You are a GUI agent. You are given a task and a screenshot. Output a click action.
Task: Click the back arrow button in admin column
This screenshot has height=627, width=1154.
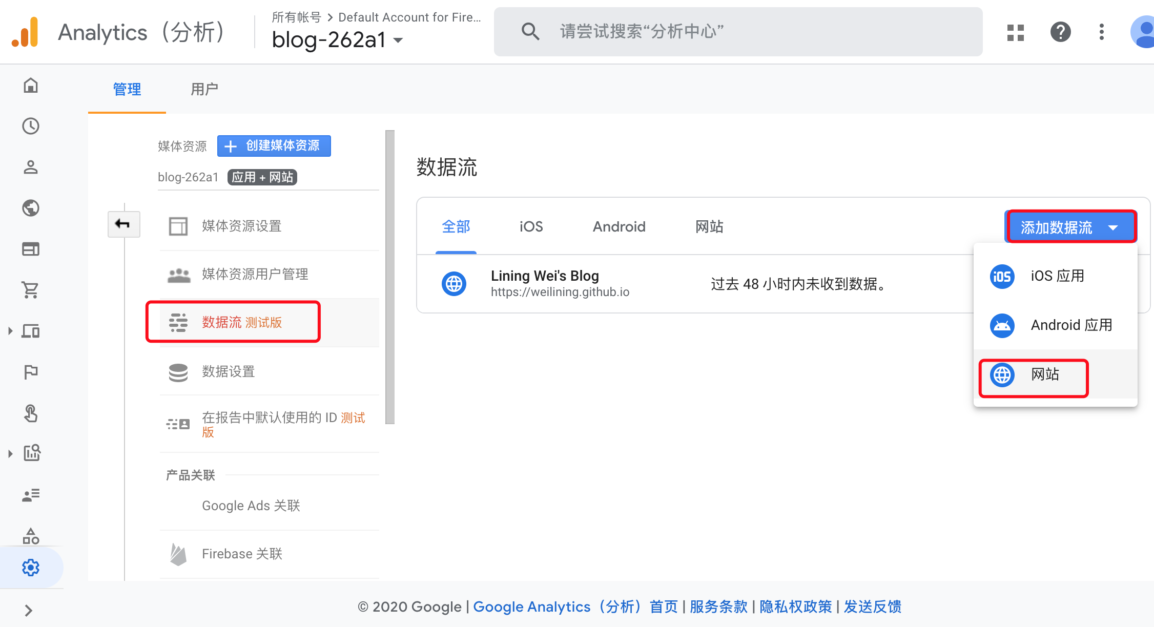(123, 224)
